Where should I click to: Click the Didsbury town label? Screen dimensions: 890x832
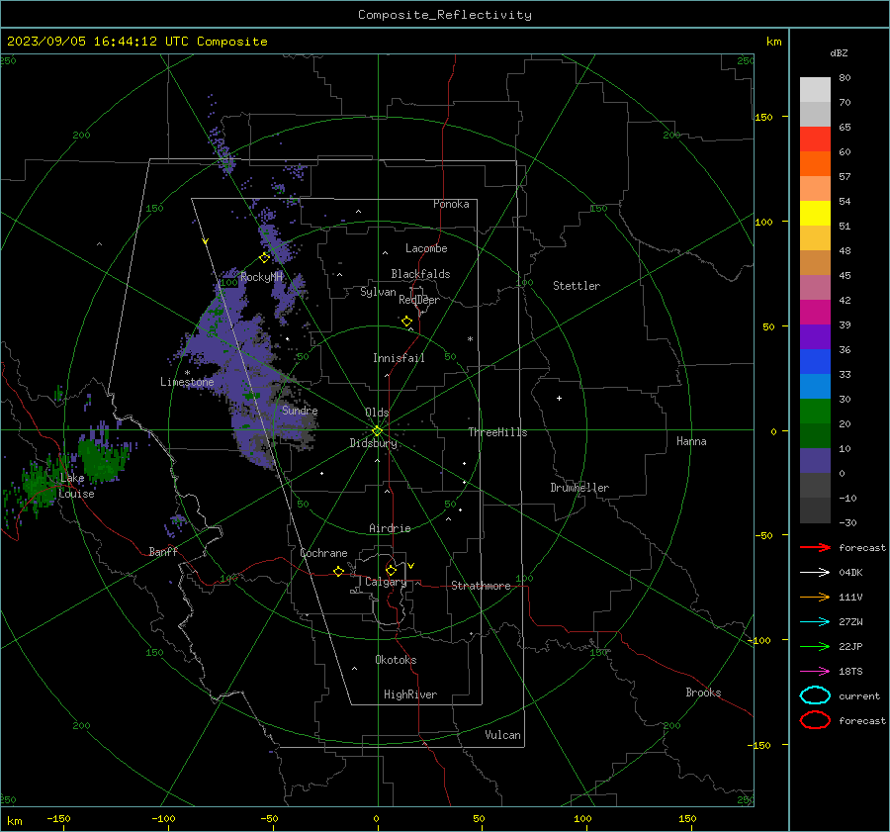[373, 443]
